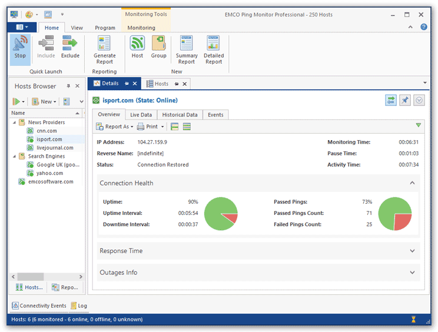Open Generate Report tool
Viewport: 438px width, 332px height.
click(104, 49)
